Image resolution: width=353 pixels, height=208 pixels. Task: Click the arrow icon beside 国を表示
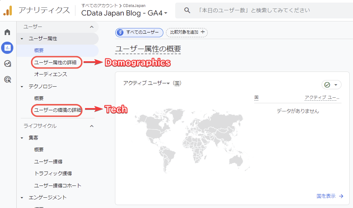coord(341,196)
